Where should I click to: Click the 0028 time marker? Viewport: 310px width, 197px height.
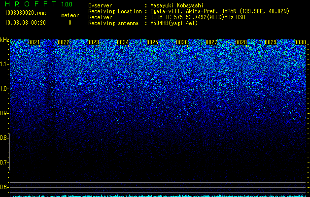tap(241, 42)
